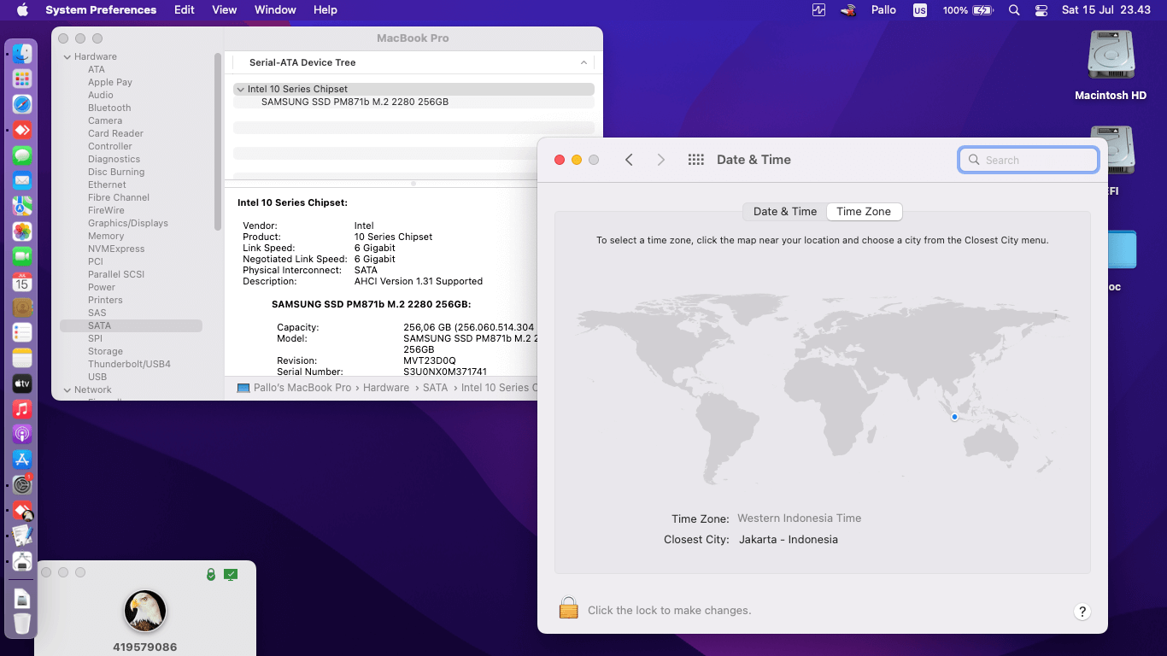Open the App Store from the Dock
Viewport: 1167px width, 656px height.
tap(22, 460)
